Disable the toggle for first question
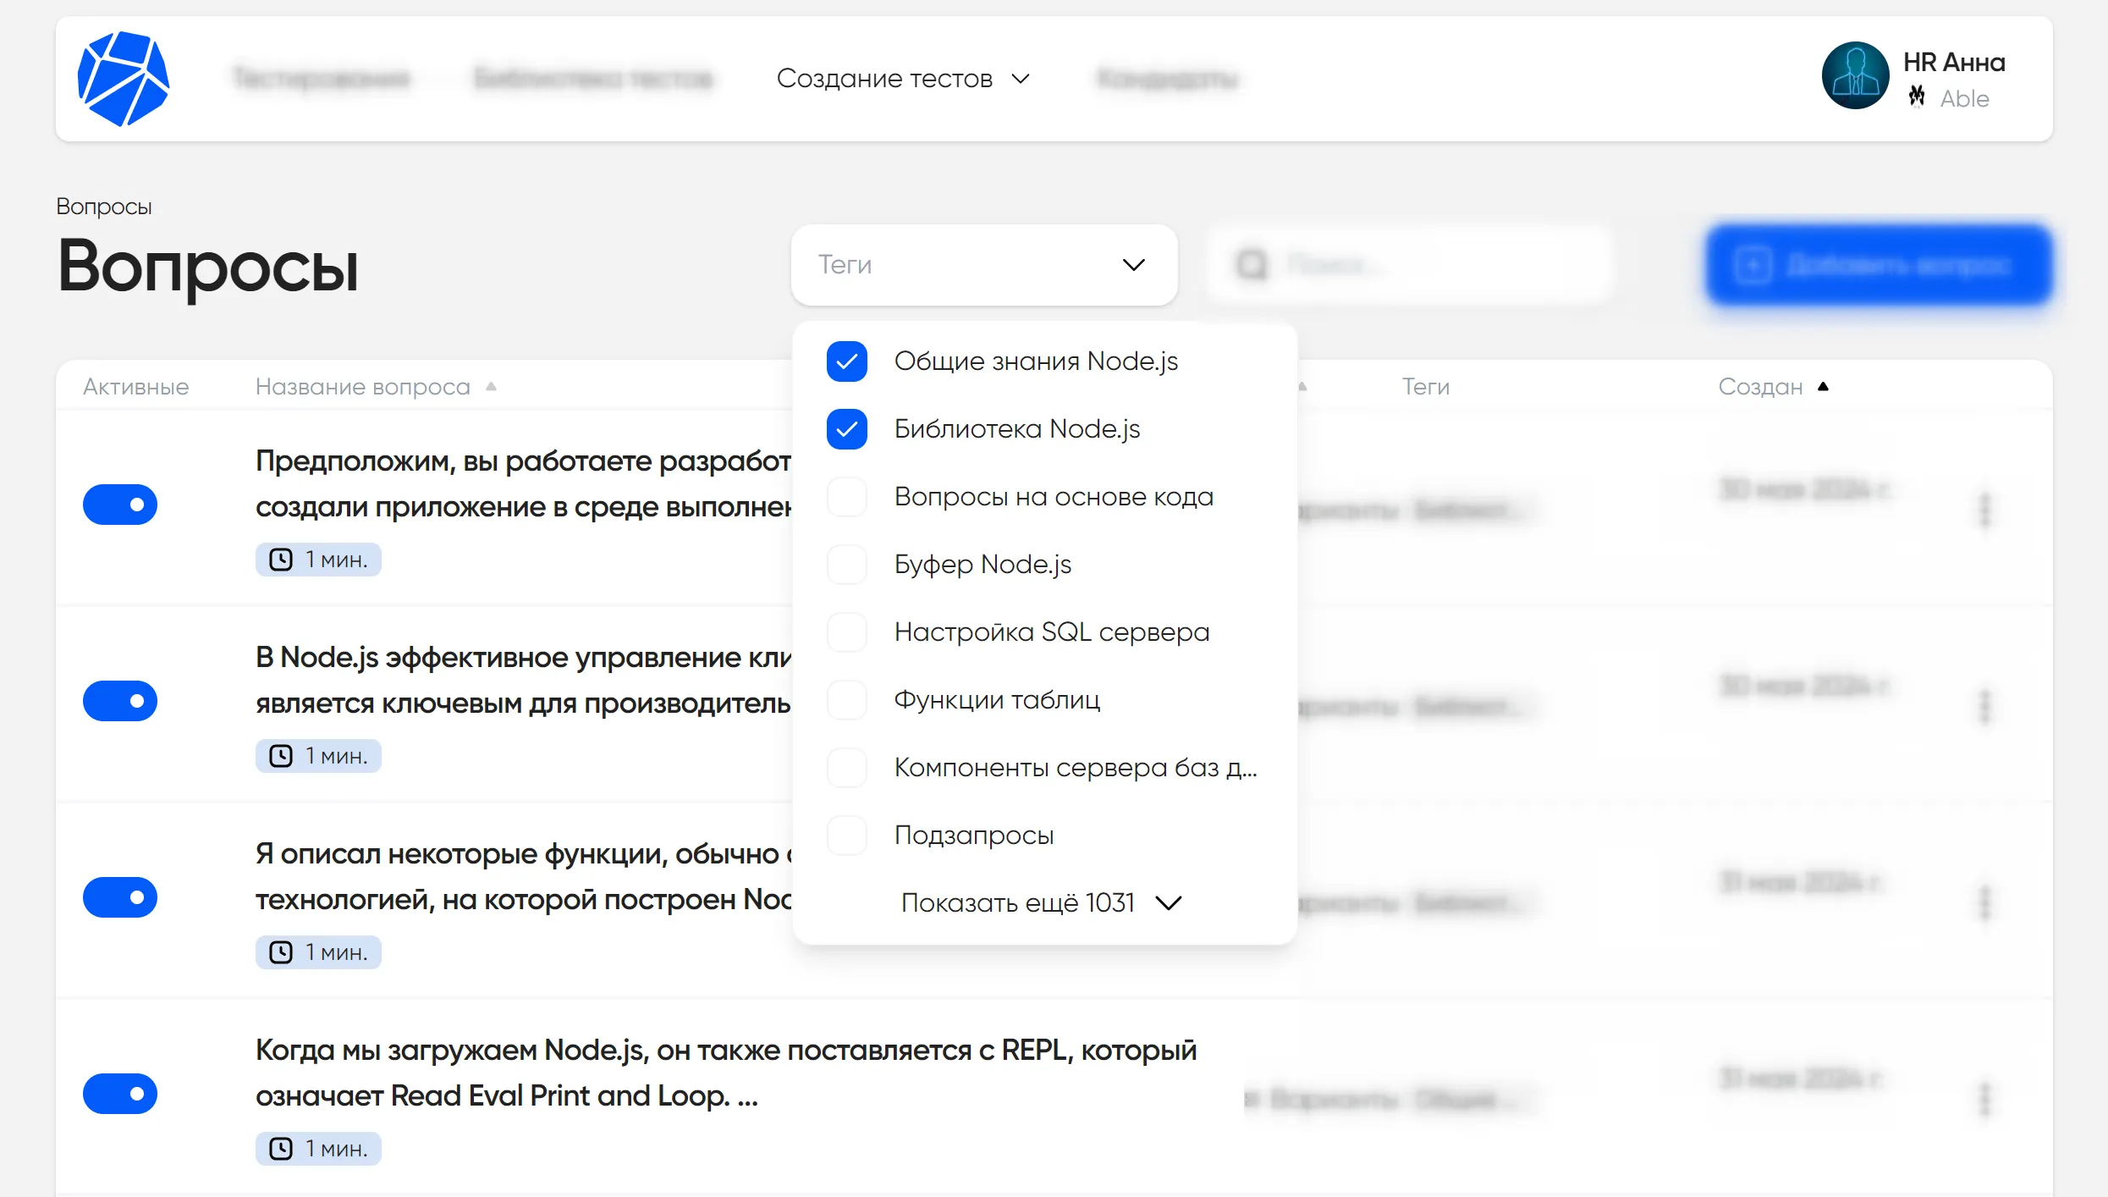 pos(120,505)
